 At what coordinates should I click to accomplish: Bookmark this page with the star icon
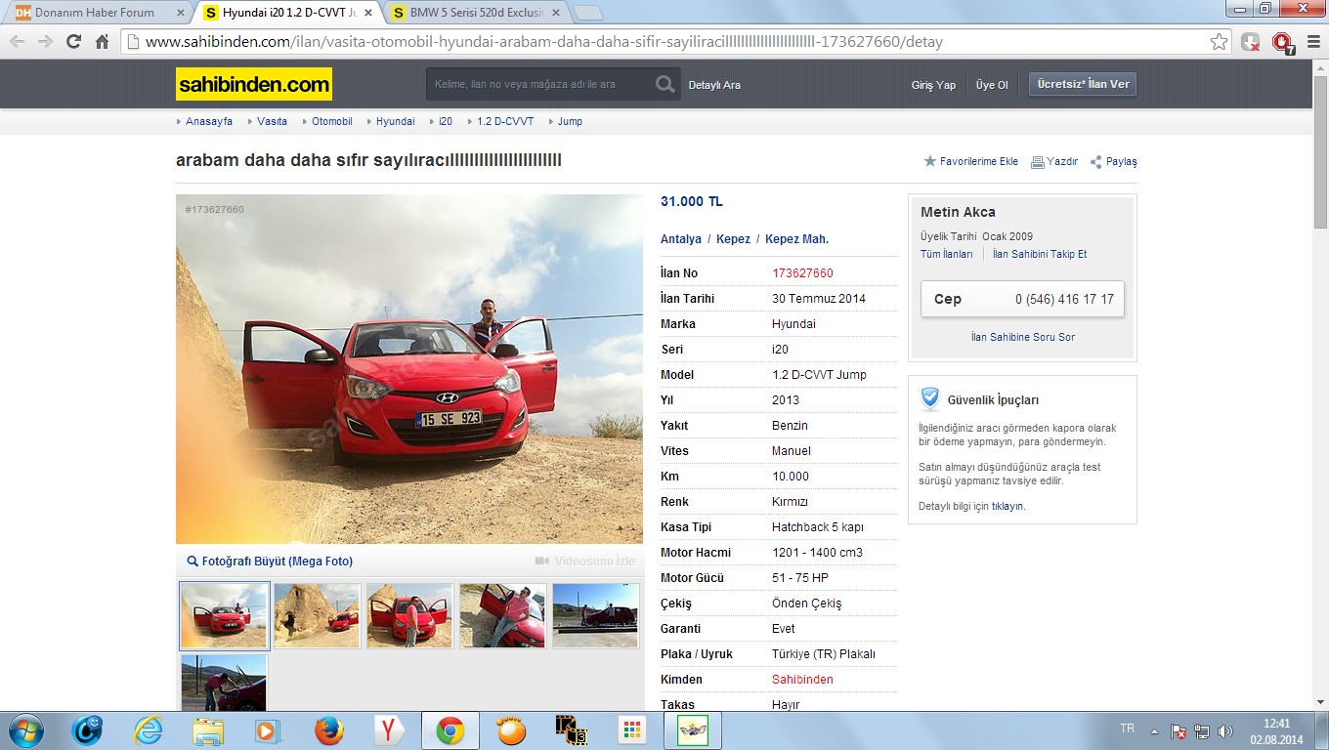pyautogui.click(x=1219, y=42)
